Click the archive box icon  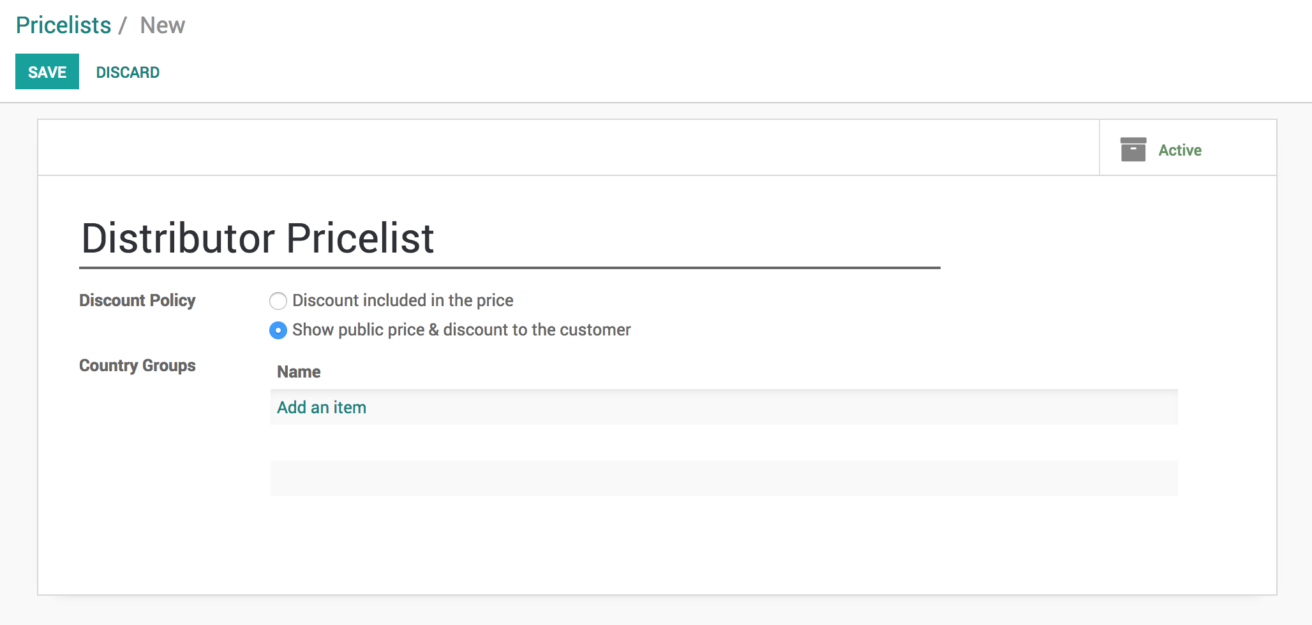(1133, 149)
